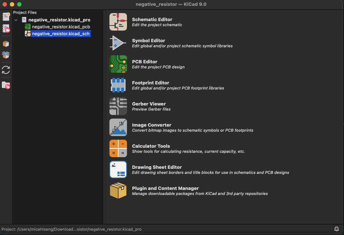Click the New Project sidebar icon
This screenshot has width=344, height=235.
(6, 17)
